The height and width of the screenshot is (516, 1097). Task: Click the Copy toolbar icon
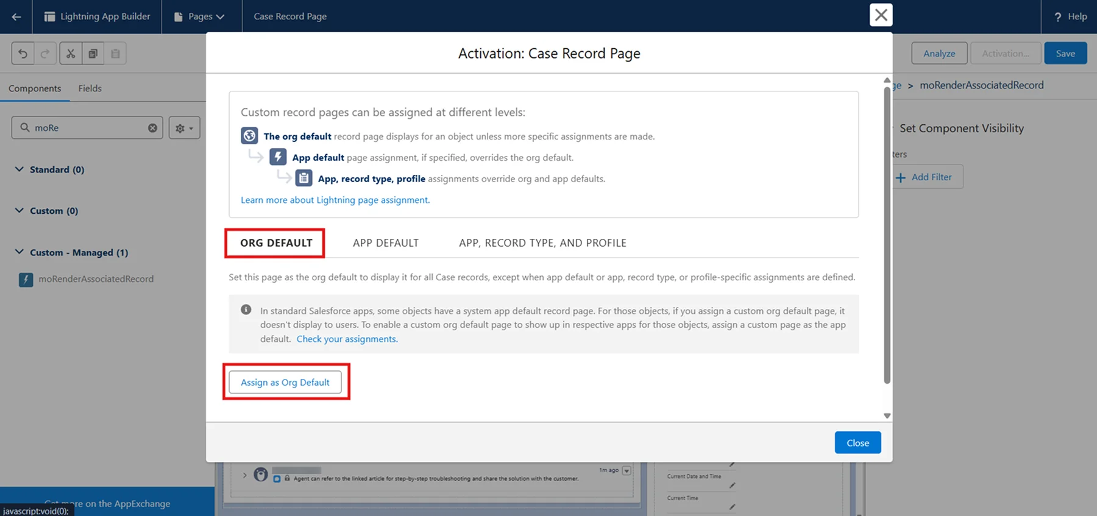pos(93,54)
